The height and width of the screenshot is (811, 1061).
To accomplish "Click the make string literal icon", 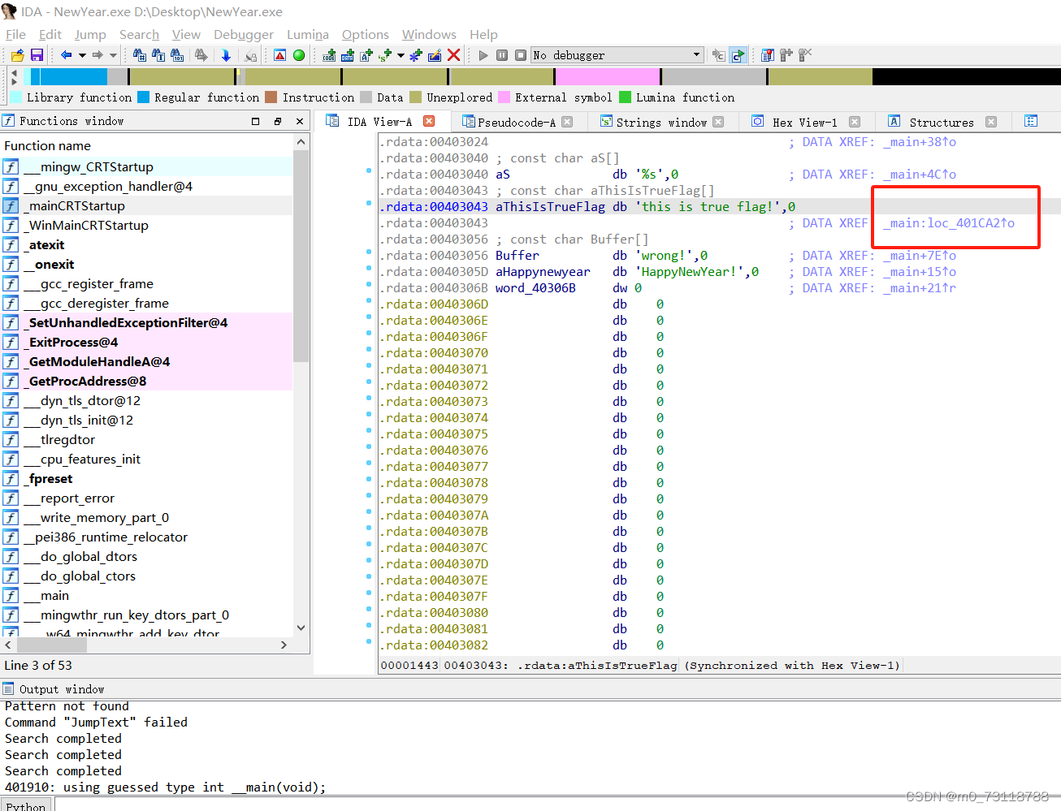I will tap(366, 55).
